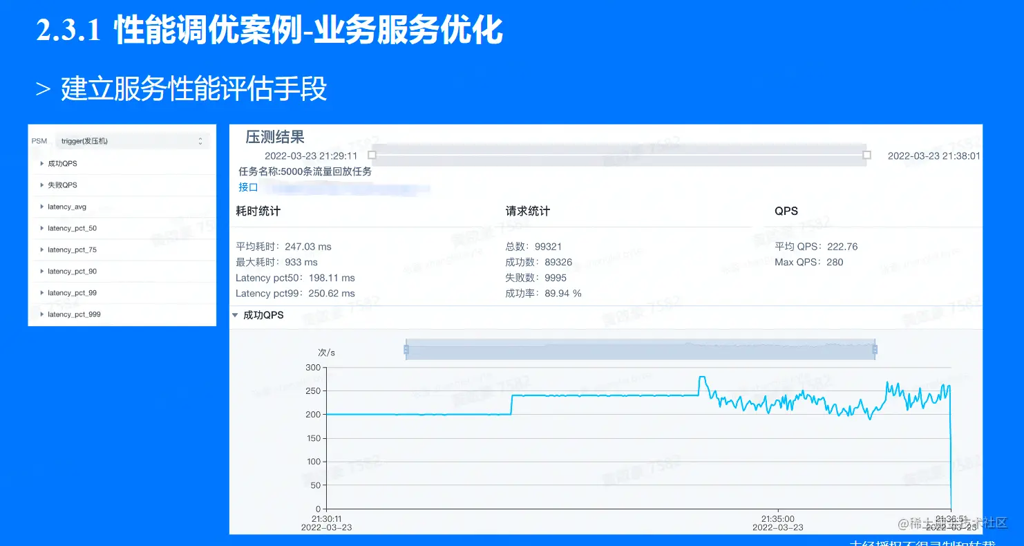Collapse the 成功QPS chart section header
Screen dimensions: 1024x546
pos(259,315)
